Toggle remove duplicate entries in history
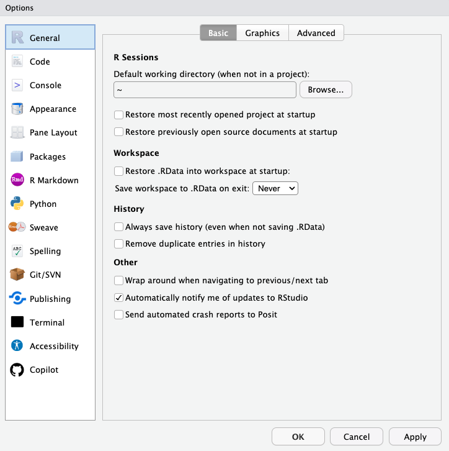Viewport: 449px width, 451px height. click(x=119, y=244)
